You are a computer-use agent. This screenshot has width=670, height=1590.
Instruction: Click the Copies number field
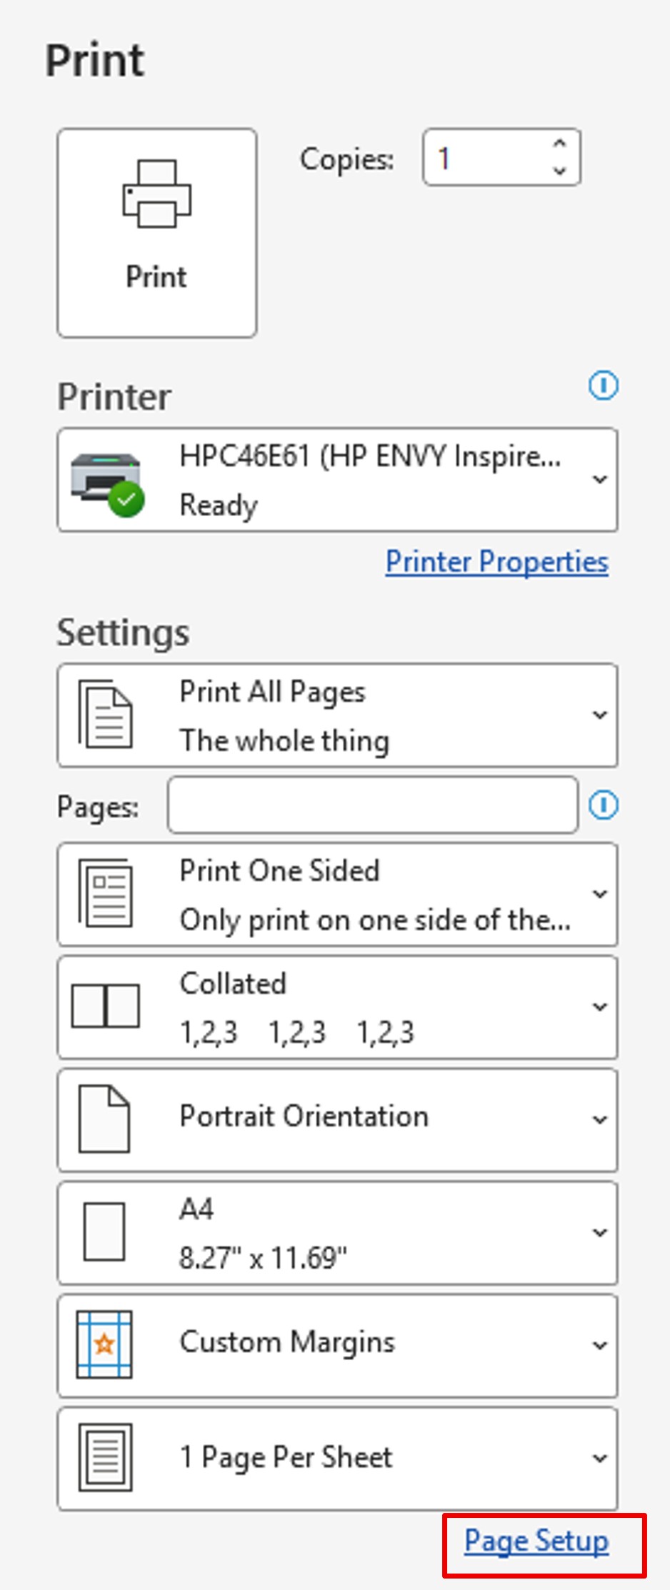(501, 157)
